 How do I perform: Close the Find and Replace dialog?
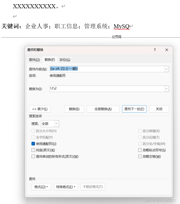[167, 50]
